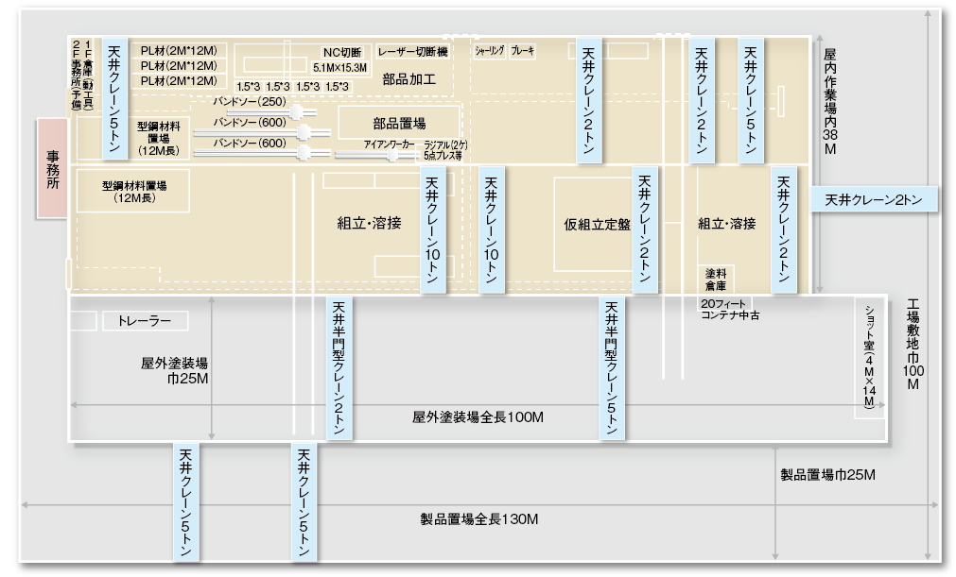Select the horizontal 天井クレーン2トン legend bar
Image resolution: width=956 pixels, height=577 pixels.
pos(874,199)
